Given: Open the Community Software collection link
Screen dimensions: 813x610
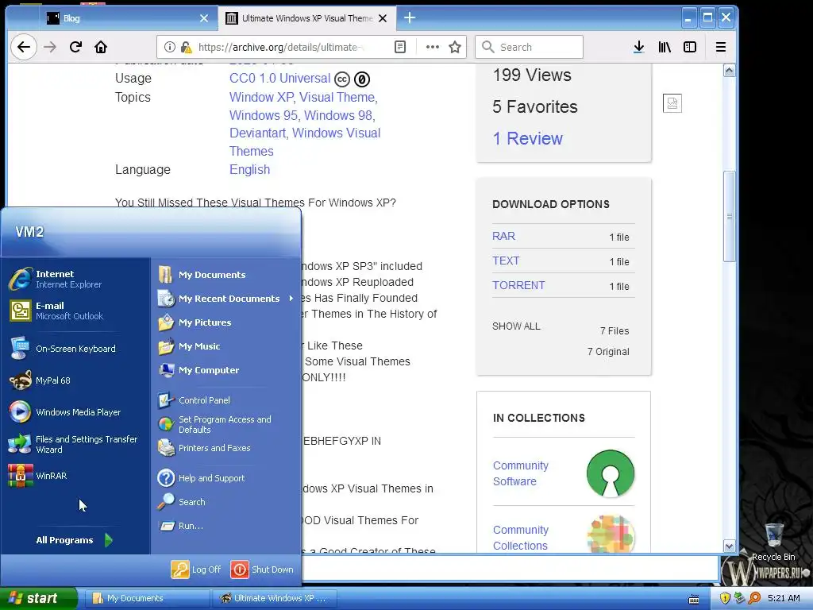Looking at the screenshot, I should coord(521,473).
